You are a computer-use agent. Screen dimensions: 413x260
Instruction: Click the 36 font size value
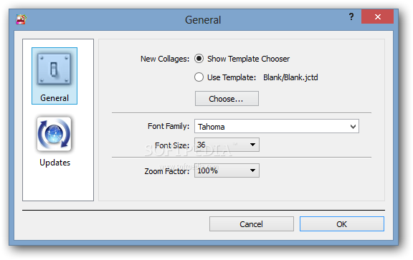click(x=201, y=145)
